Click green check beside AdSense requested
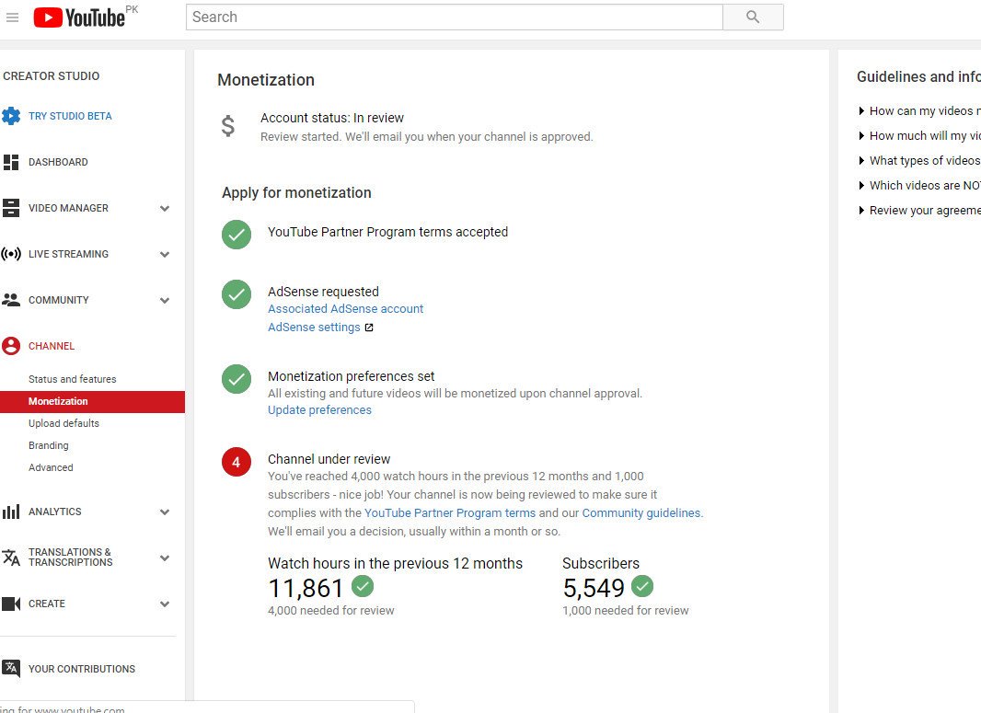The height and width of the screenshot is (713, 981). coord(237,294)
